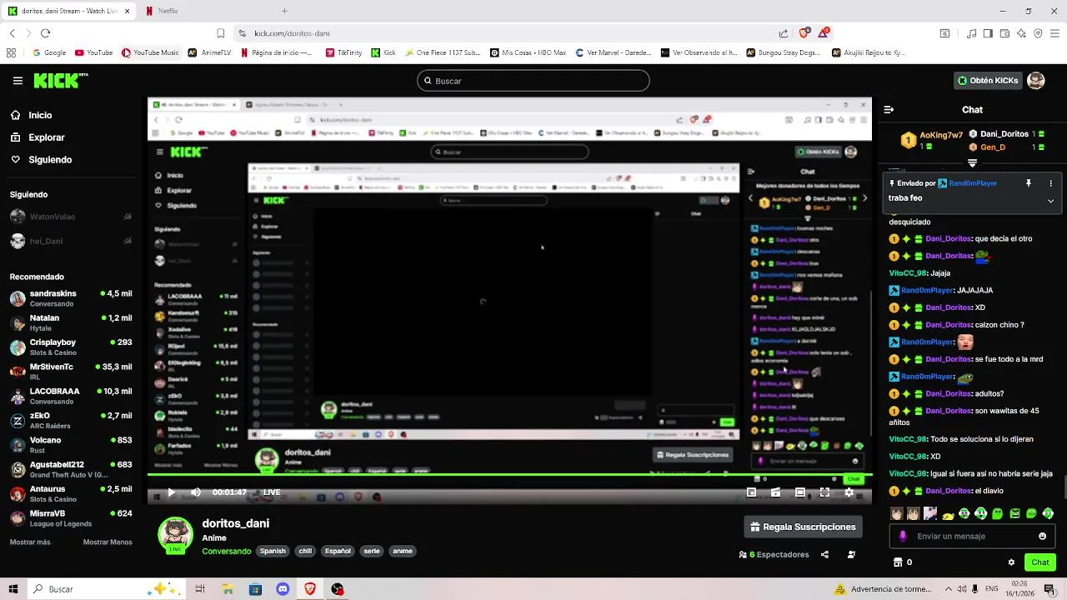The width and height of the screenshot is (1067, 600).
Task: Open the user profile avatar menu
Action: point(1035,81)
